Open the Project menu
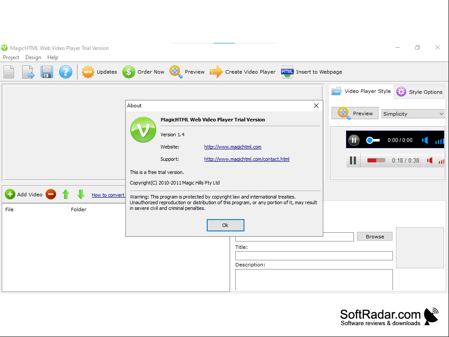The width and height of the screenshot is (449, 337). 11,57
